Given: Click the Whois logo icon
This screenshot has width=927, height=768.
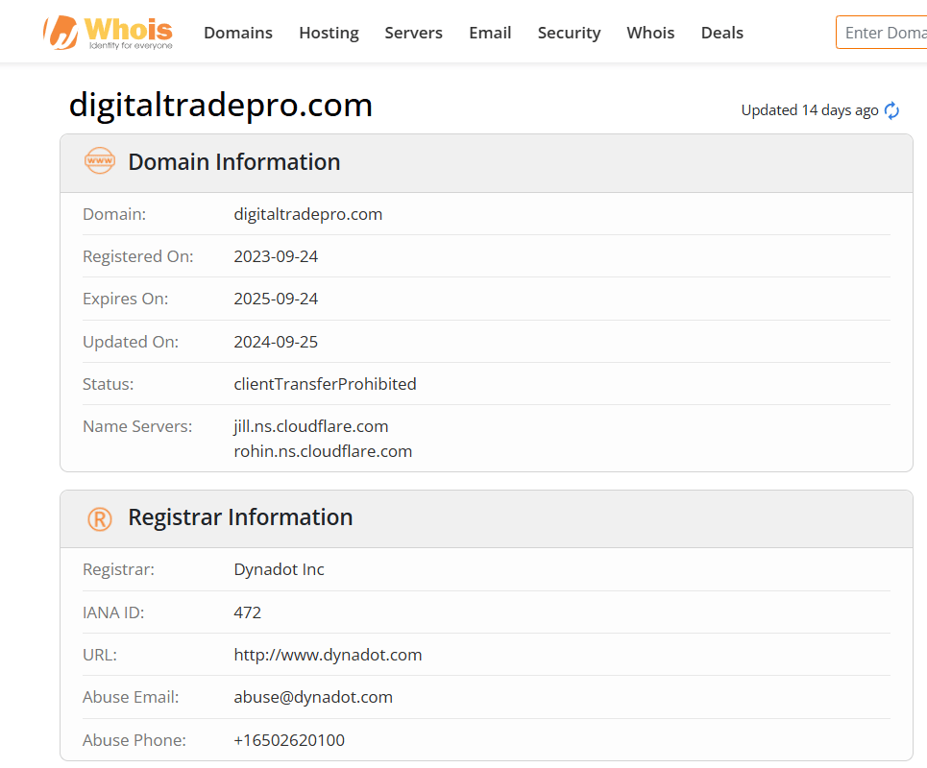Looking at the screenshot, I should click(x=109, y=33).
